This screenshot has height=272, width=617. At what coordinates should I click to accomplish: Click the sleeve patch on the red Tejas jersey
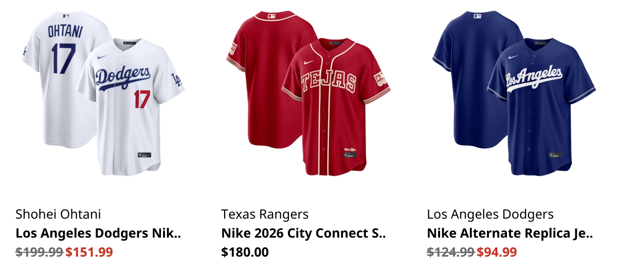tap(379, 79)
